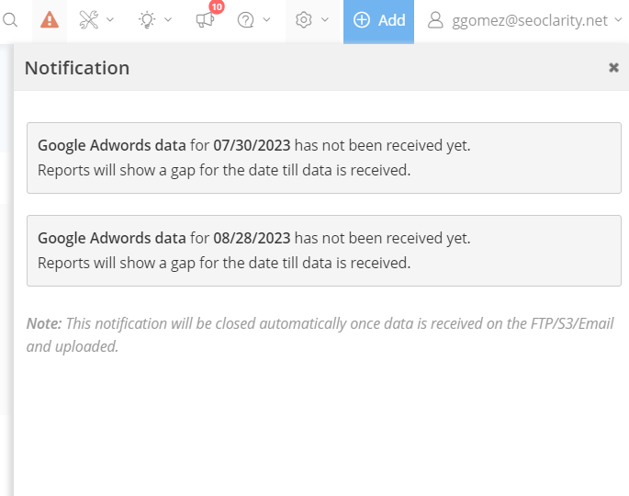Select the 08/28/2023 Google Adwords notification

click(324, 251)
